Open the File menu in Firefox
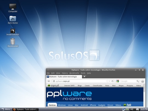 tap(48, 73)
